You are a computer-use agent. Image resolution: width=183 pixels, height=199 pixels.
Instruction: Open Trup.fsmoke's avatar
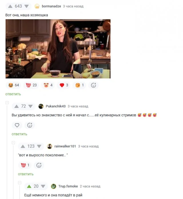coord(53,186)
